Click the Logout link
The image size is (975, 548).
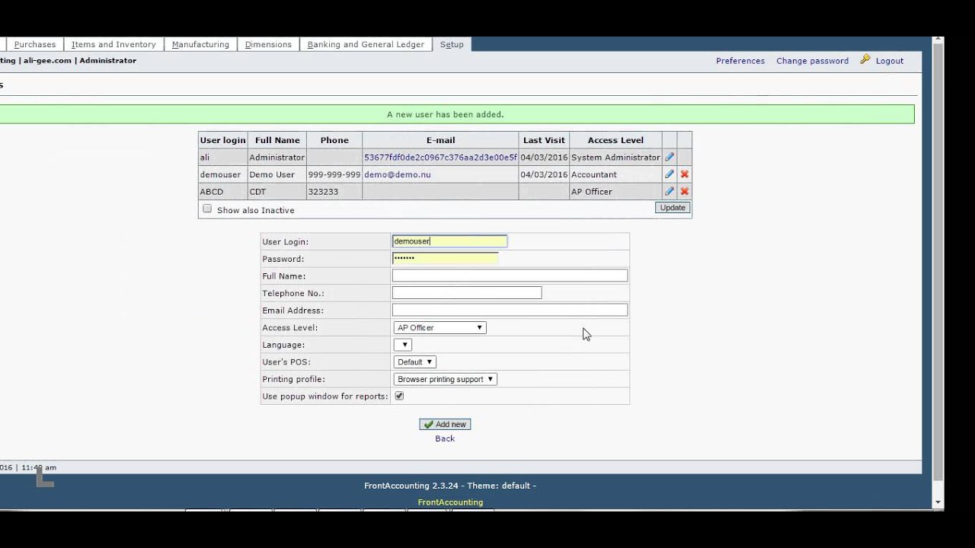point(890,61)
